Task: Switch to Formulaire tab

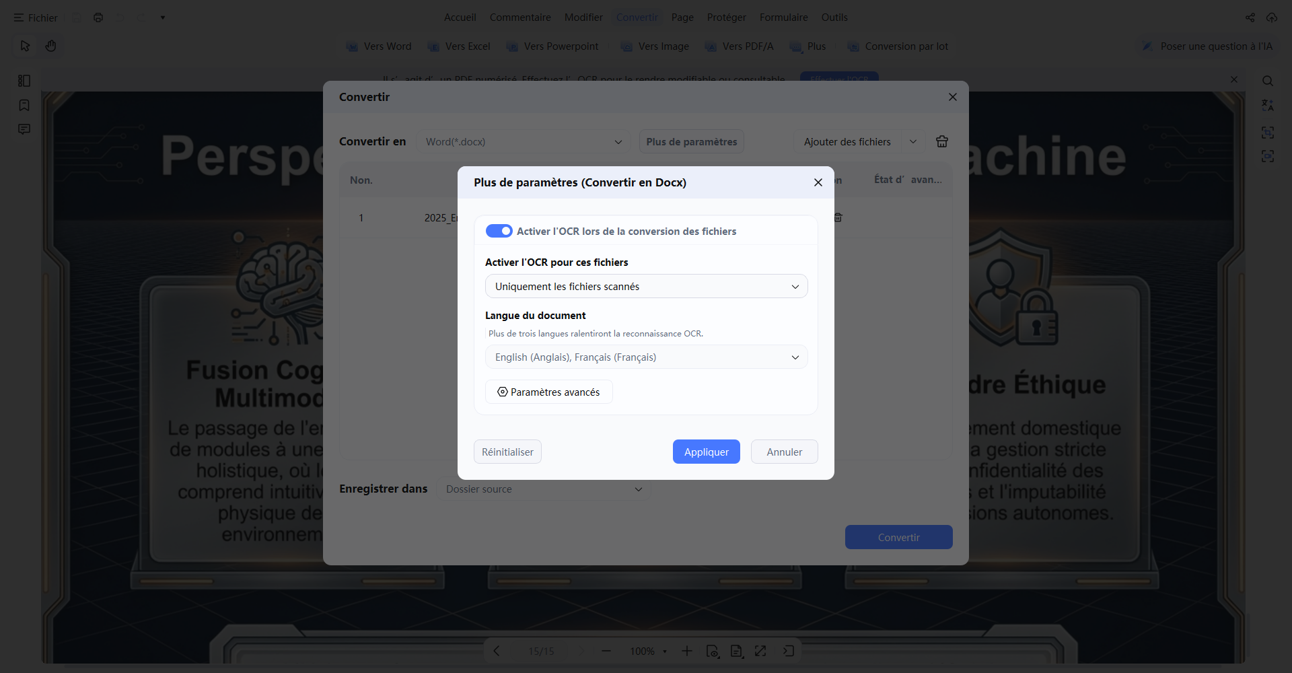Action: click(783, 17)
